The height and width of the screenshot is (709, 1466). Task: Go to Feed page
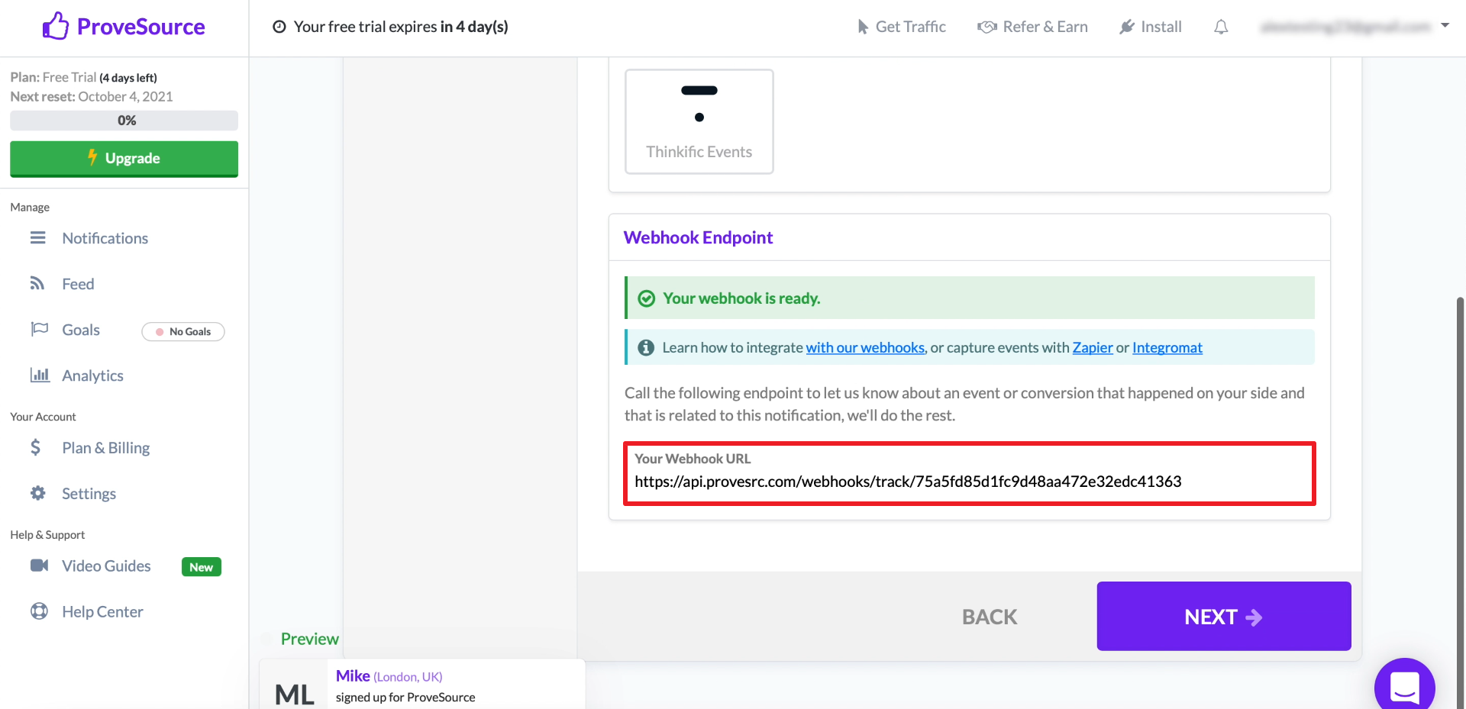coord(78,284)
